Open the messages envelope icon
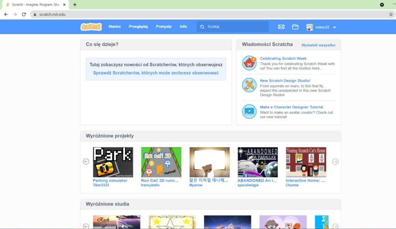 coord(281,27)
